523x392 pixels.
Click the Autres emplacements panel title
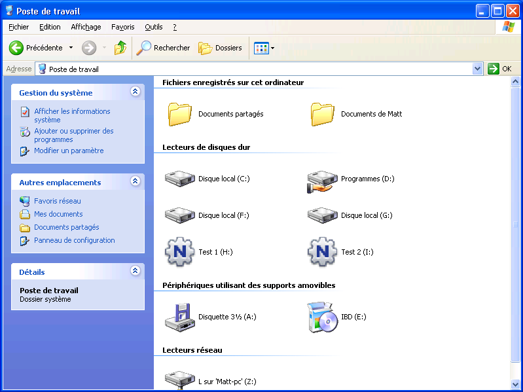coord(60,183)
